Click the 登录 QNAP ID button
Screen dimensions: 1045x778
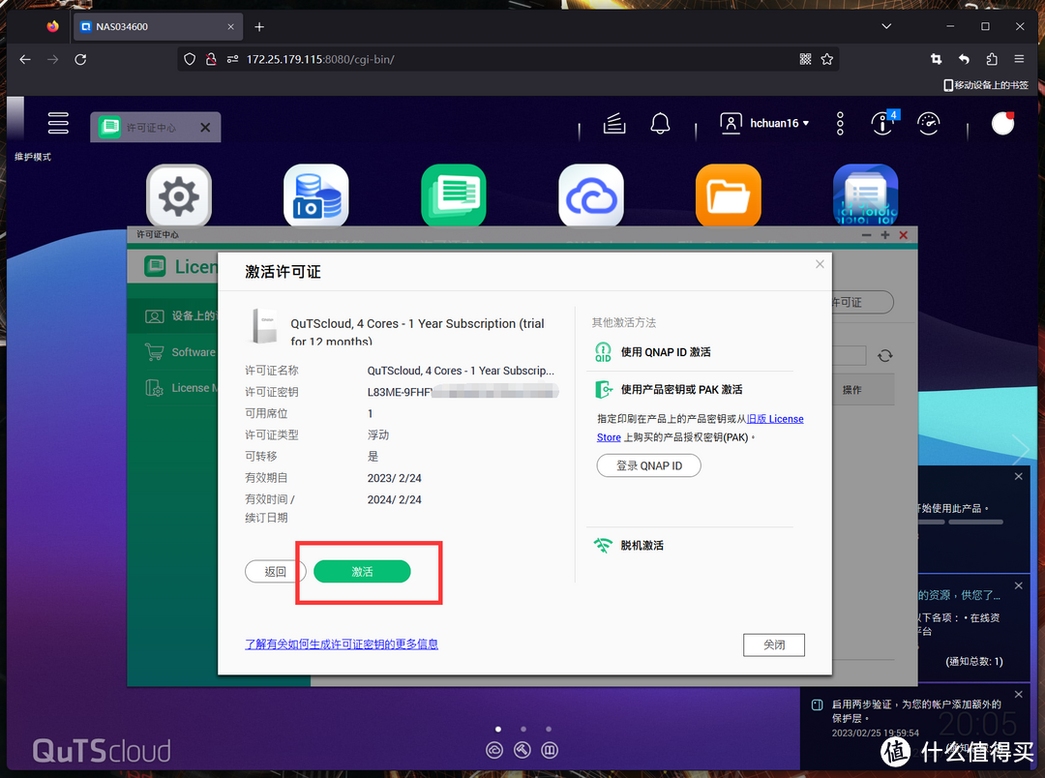[x=648, y=465]
